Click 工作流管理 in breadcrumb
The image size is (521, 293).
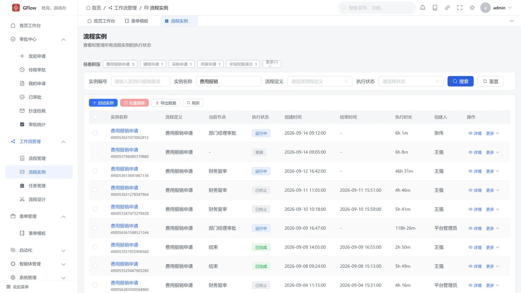(x=122, y=8)
